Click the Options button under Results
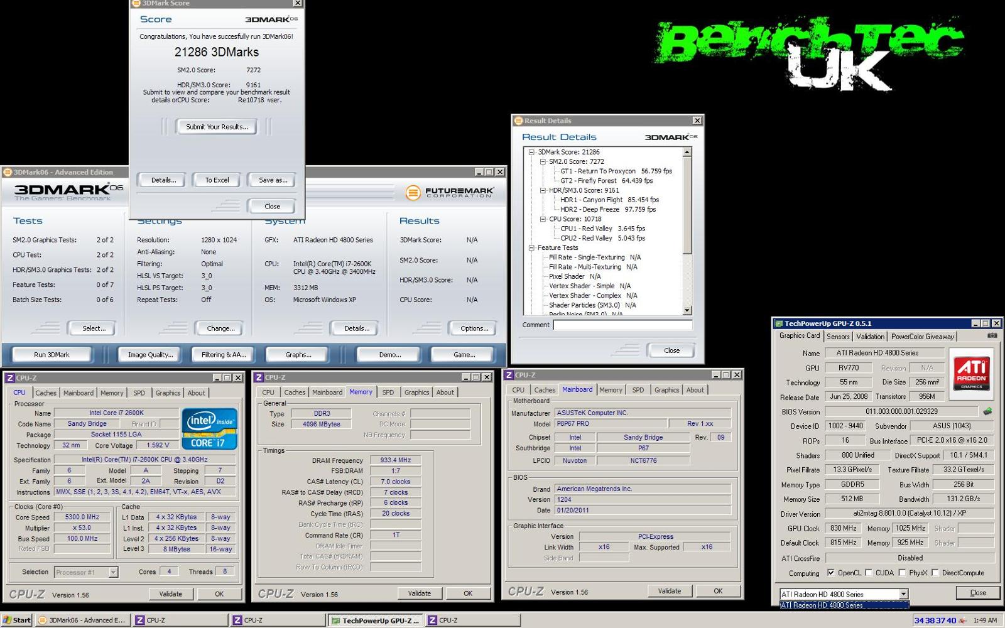Viewport: 1005px width, 628px height. (474, 328)
